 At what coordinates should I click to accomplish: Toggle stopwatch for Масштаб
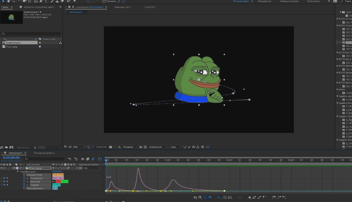(24, 182)
